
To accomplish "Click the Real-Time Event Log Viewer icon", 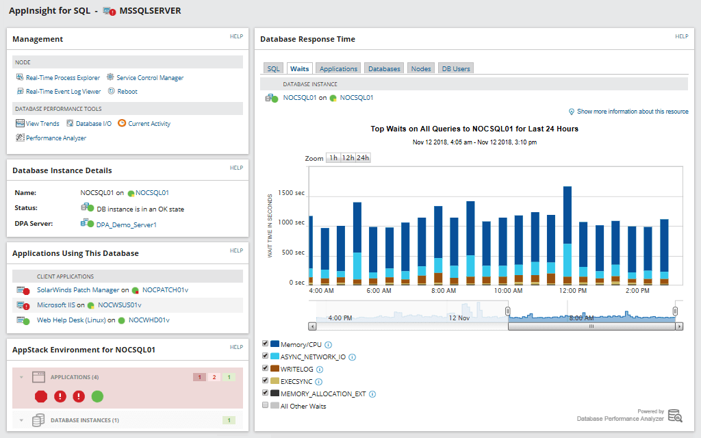I will tap(20, 91).
